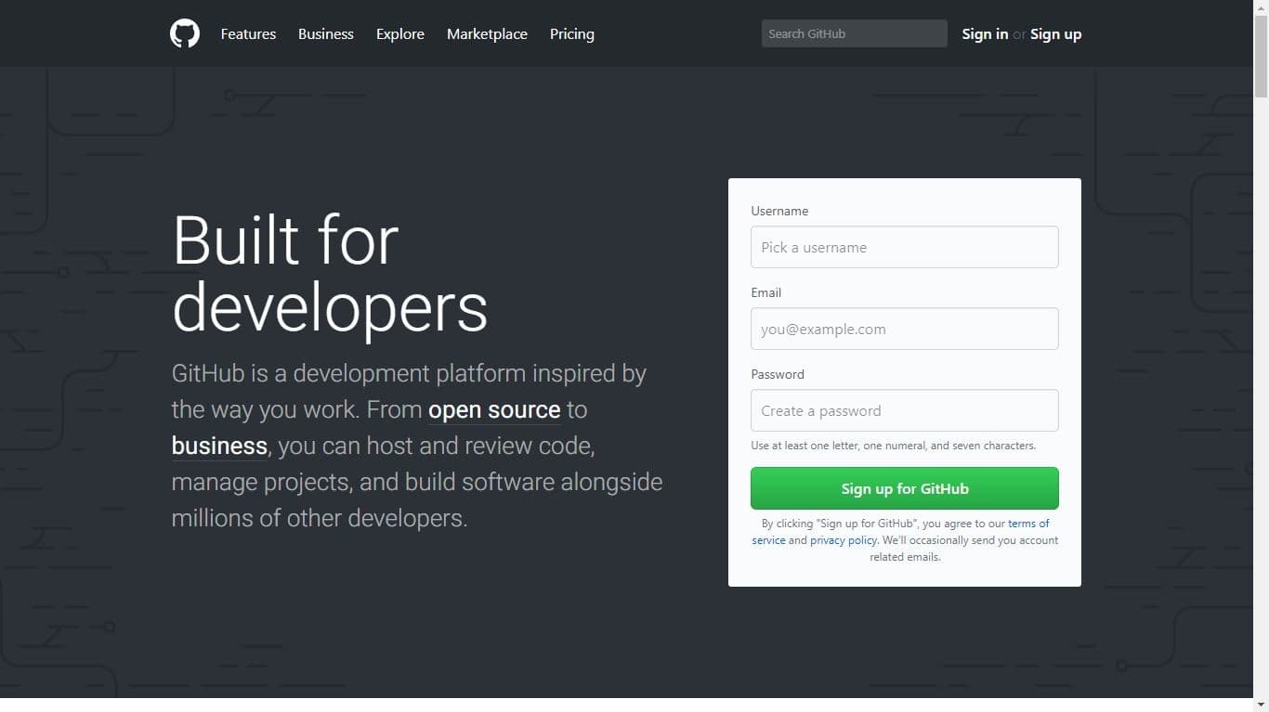The image size is (1269, 712).
Task: Open the Business page
Action: (325, 33)
